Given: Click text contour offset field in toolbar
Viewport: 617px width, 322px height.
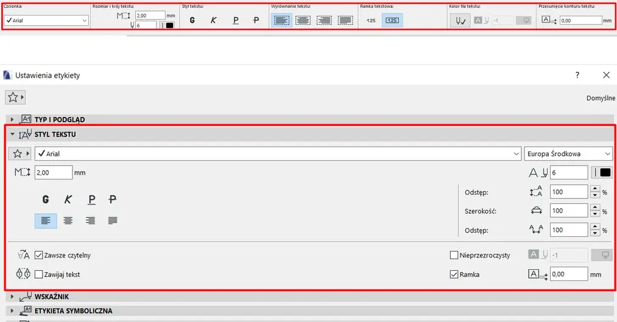Looking at the screenshot, I should (581, 21).
